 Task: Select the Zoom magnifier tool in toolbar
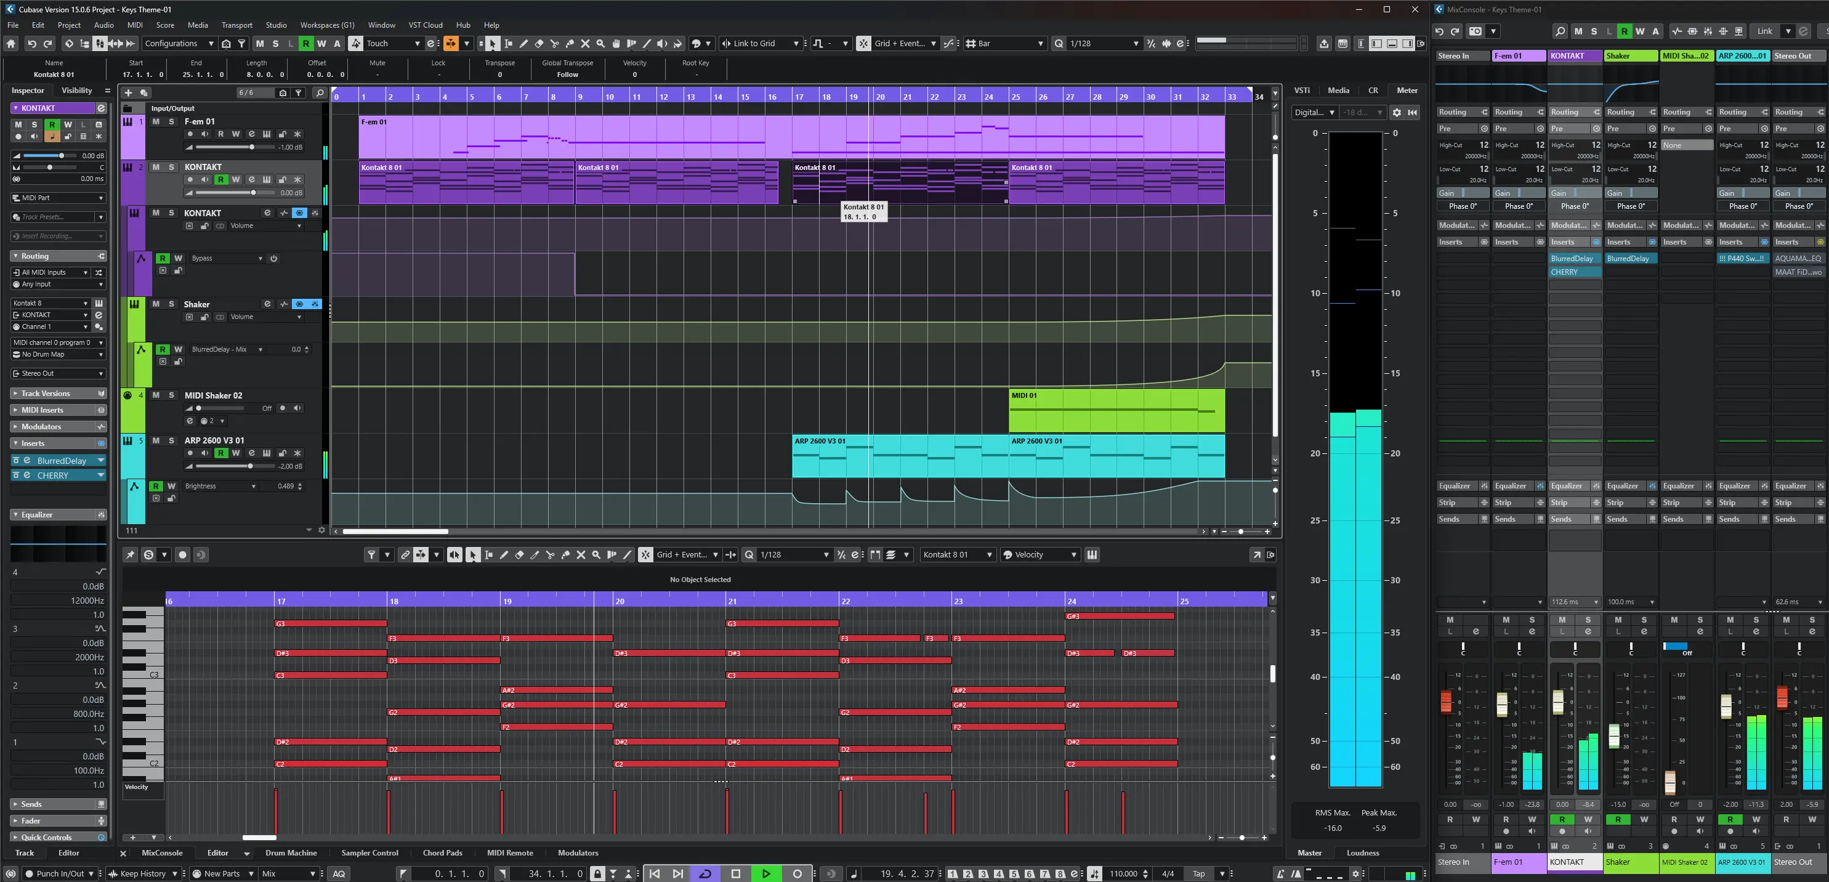pos(600,44)
